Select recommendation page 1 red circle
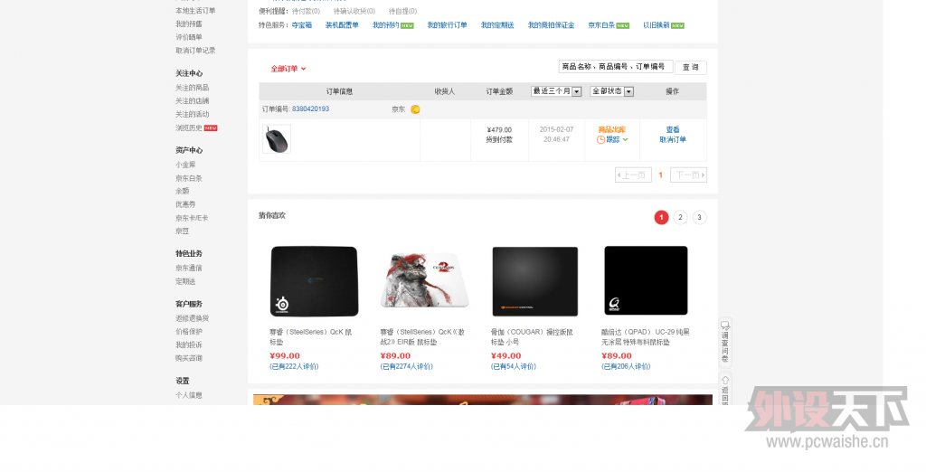 (661, 217)
